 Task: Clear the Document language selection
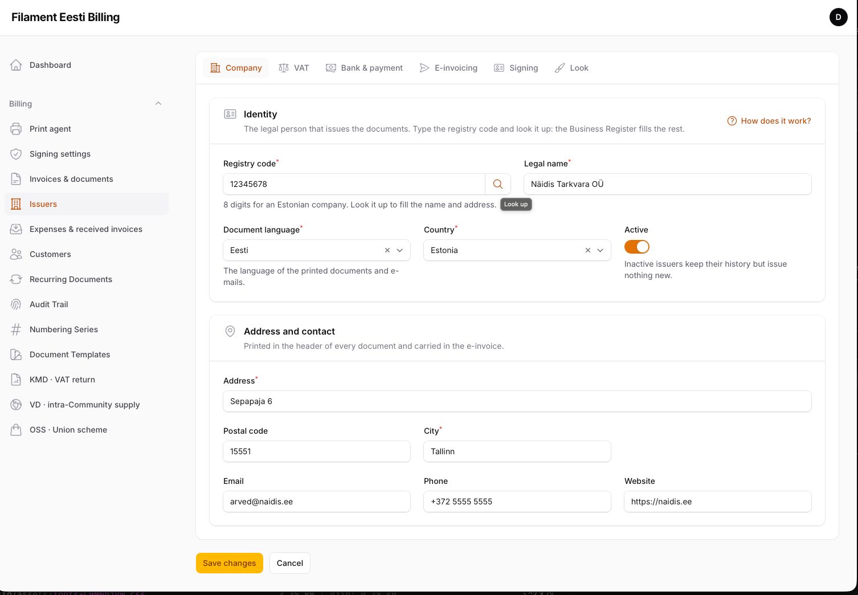coord(387,250)
